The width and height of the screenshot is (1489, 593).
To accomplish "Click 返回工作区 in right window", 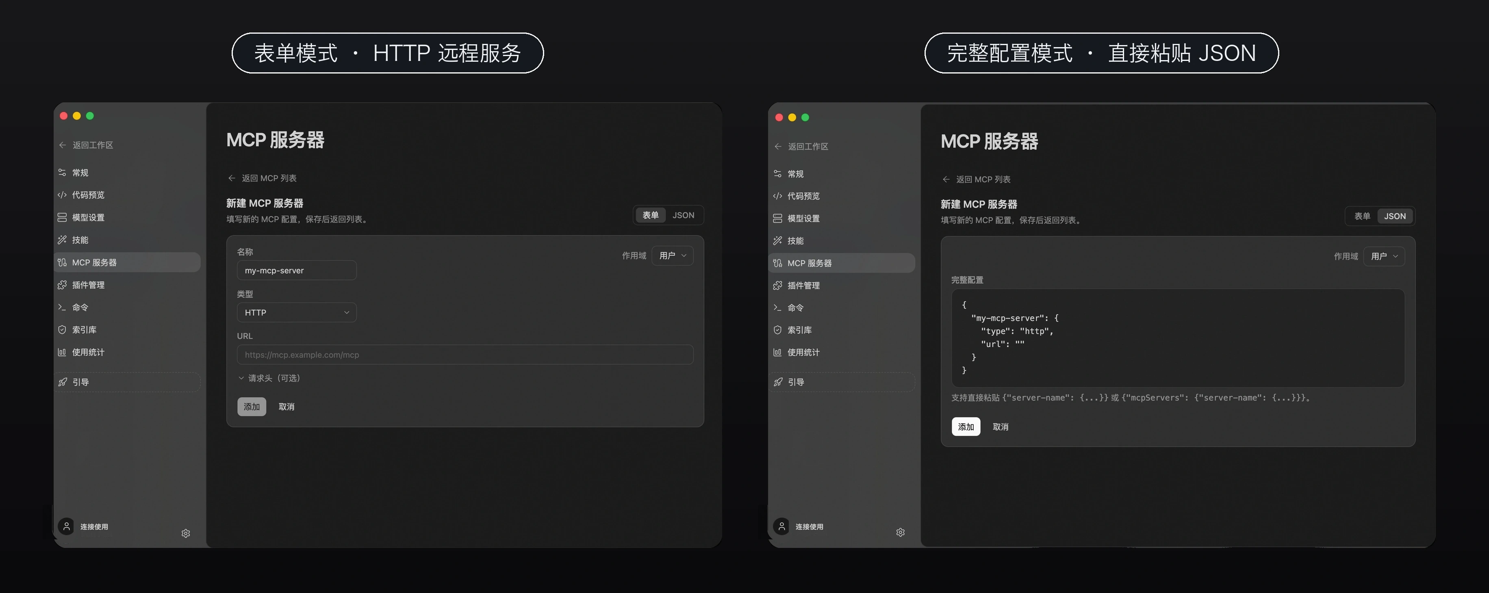I will pos(801,146).
